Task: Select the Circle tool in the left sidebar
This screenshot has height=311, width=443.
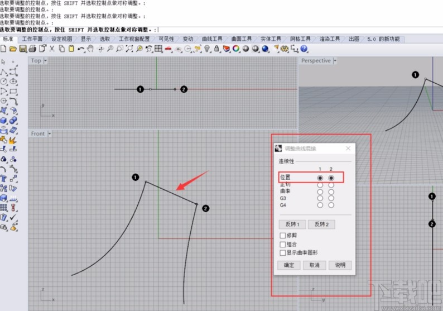Action: point(4,82)
